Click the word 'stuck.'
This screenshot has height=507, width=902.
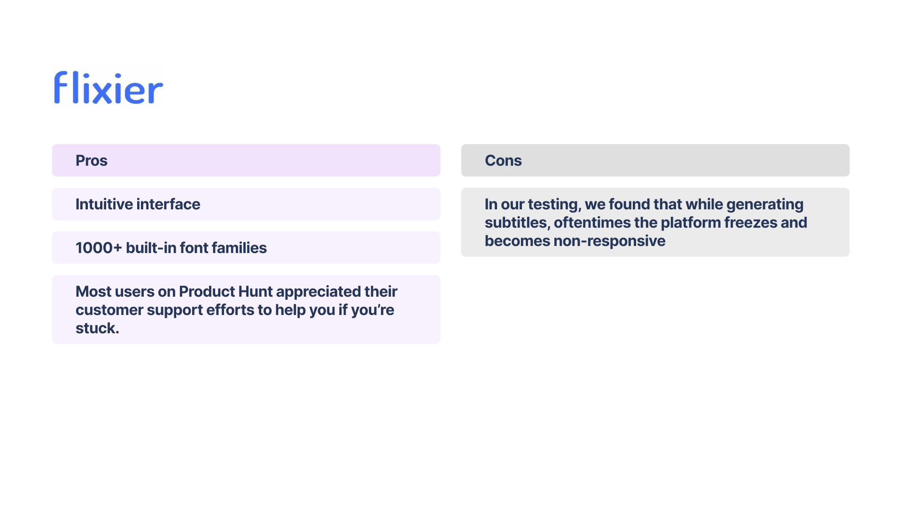[x=97, y=328]
